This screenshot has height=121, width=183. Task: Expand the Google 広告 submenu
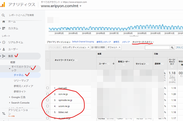click(x=9, y=97)
